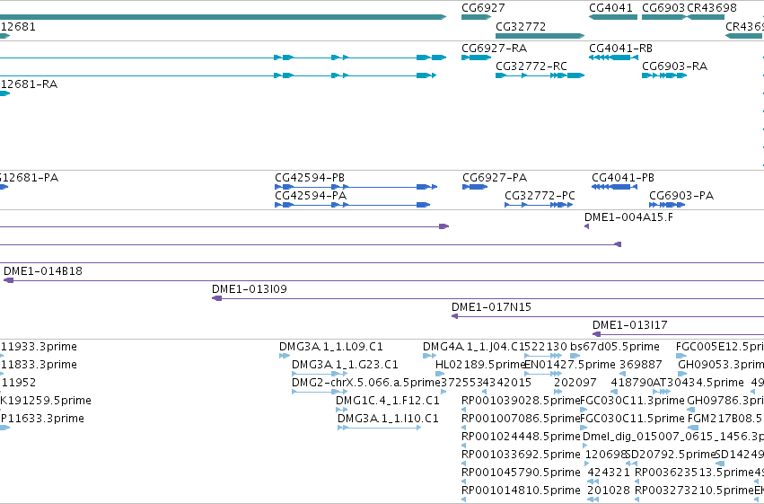764x504 pixels.
Task: Click the DMG3A.1_1.G23.C1 feature label
Action: point(345,365)
